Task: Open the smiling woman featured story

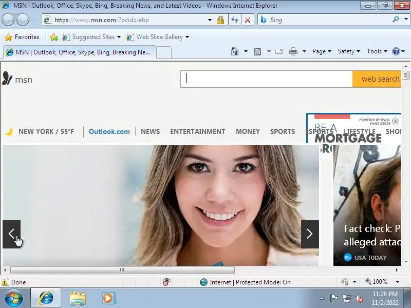Action: pos(161,205)
